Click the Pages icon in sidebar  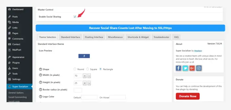pyautogui.click(x=10, y=33)
